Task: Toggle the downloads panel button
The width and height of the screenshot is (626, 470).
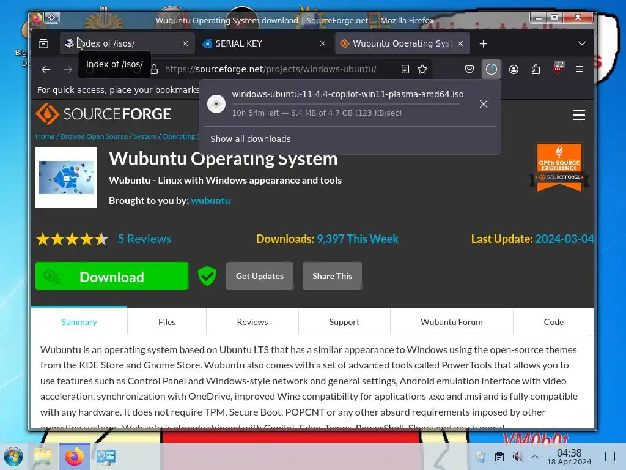Action: pyautogui.click(x=491, y=70)
